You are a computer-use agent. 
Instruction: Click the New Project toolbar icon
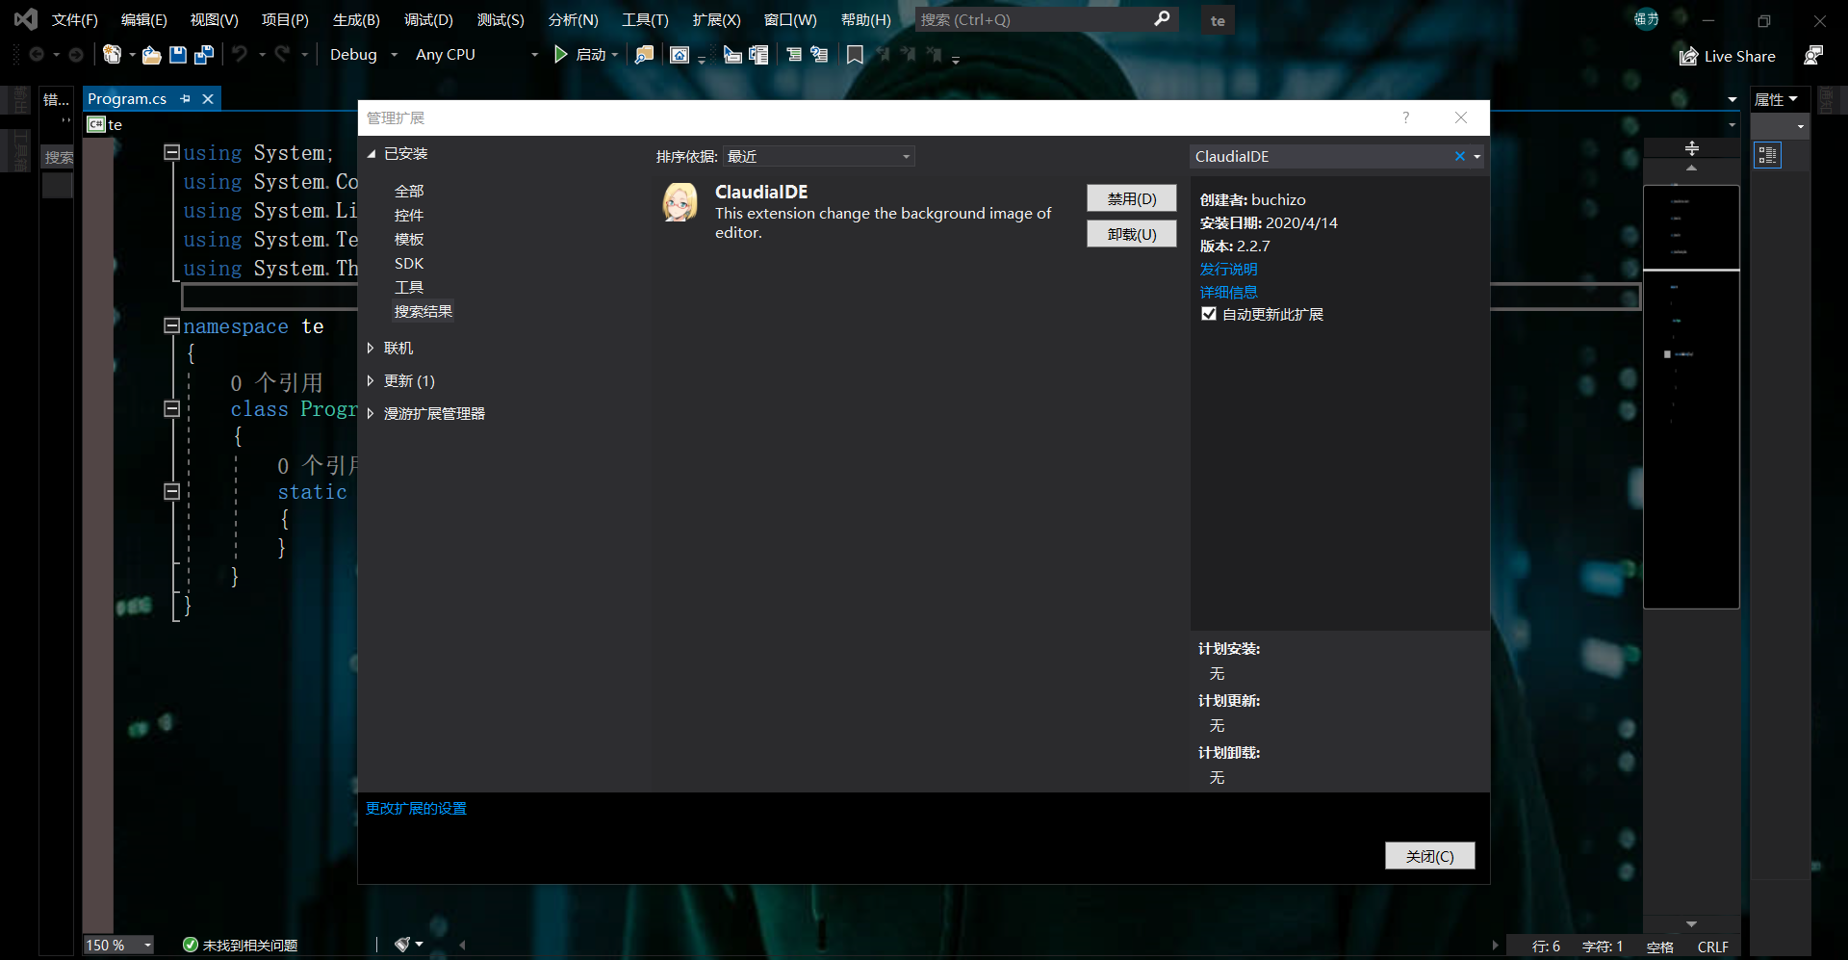tap(113, 55)
